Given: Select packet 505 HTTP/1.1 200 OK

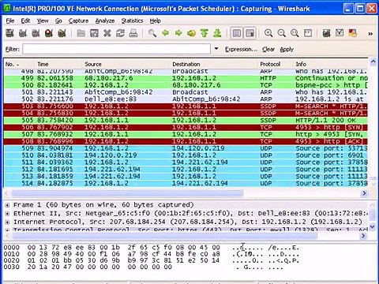Looking at the screenshot, I should click(x=186, y=120).
